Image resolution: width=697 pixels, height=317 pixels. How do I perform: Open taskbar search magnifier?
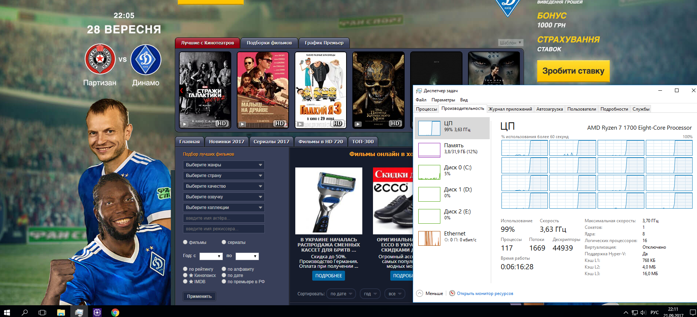click(25, 313)
